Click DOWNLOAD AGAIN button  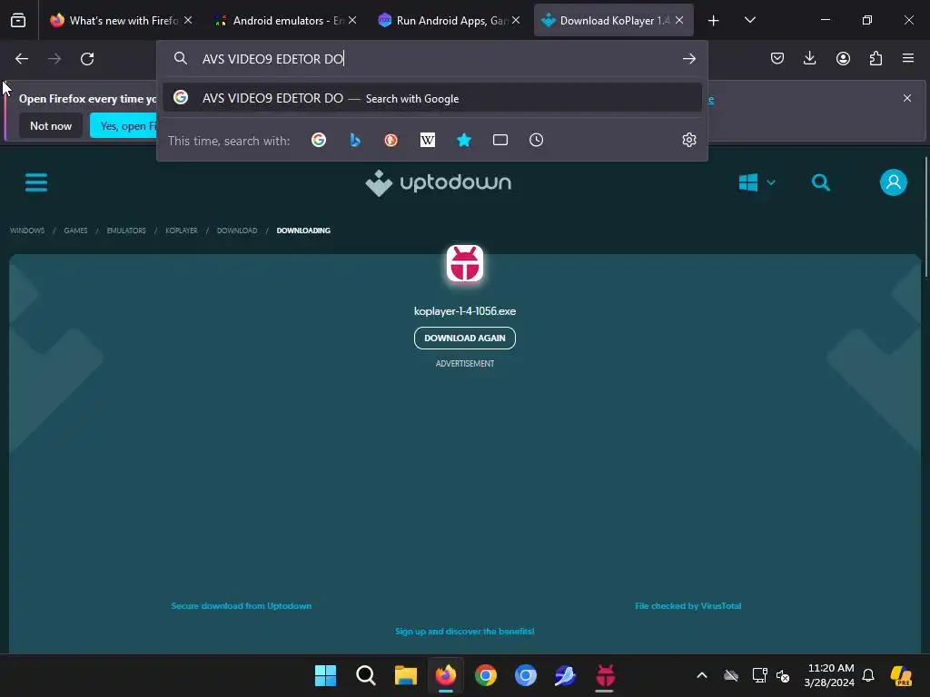point(465,338)
